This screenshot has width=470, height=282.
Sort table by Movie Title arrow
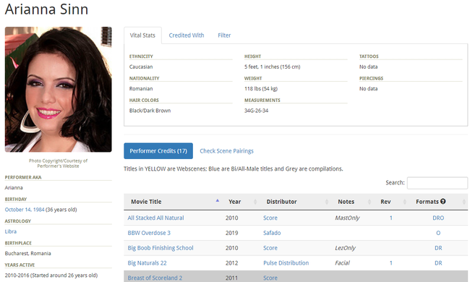(x=218, y=200)
